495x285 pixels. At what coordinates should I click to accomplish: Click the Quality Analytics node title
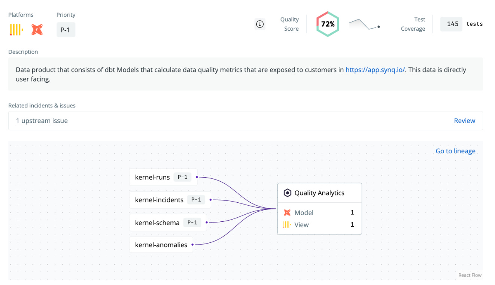tap(319, 193)
